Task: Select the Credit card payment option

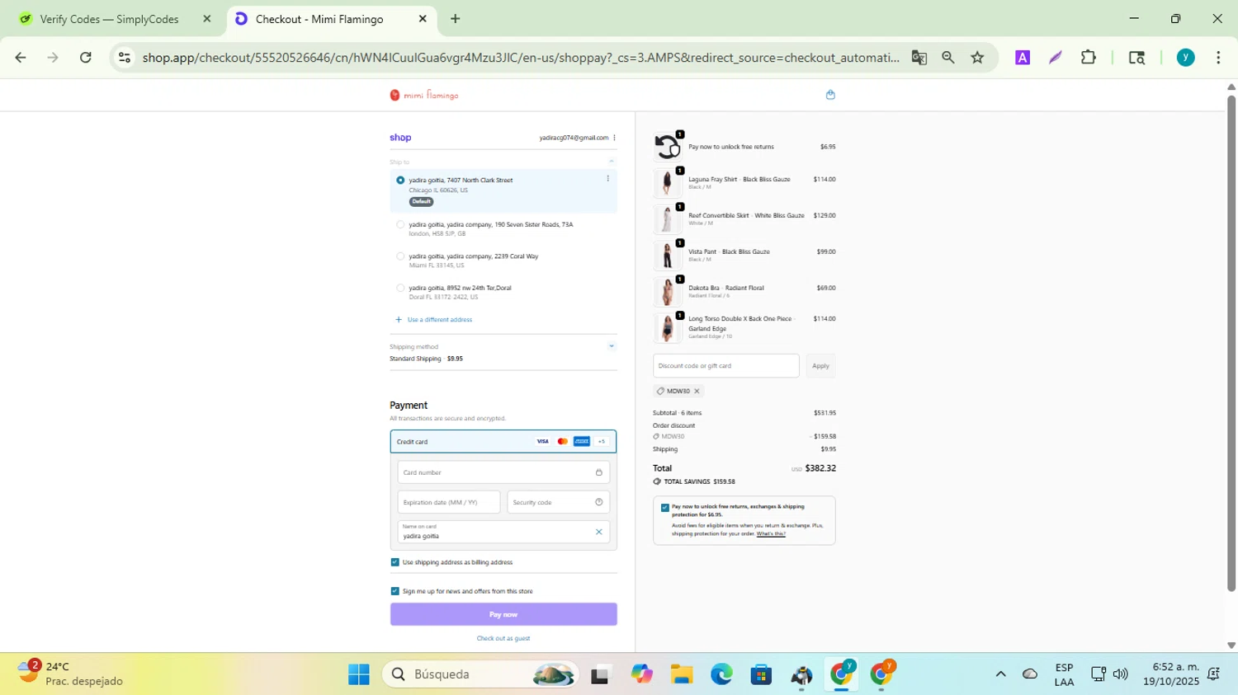Action: [x=503, y=442]
